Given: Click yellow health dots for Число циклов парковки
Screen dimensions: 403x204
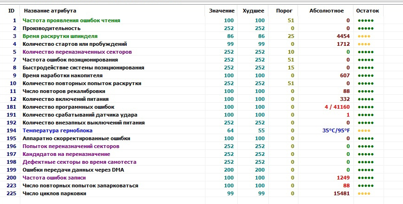Looking at the screenshot, I should (364, 193).
